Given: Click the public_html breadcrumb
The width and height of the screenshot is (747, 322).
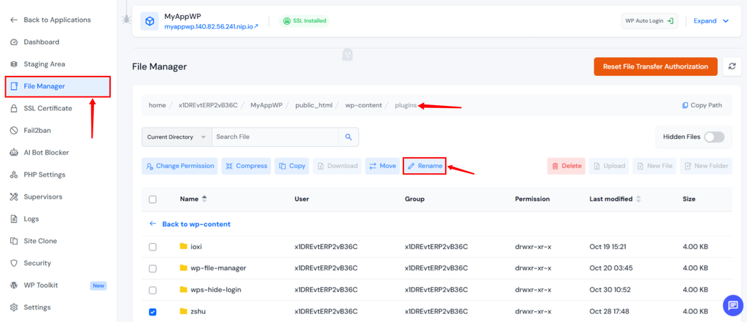Looking at the screenshot, I should [x=314, y=105].
